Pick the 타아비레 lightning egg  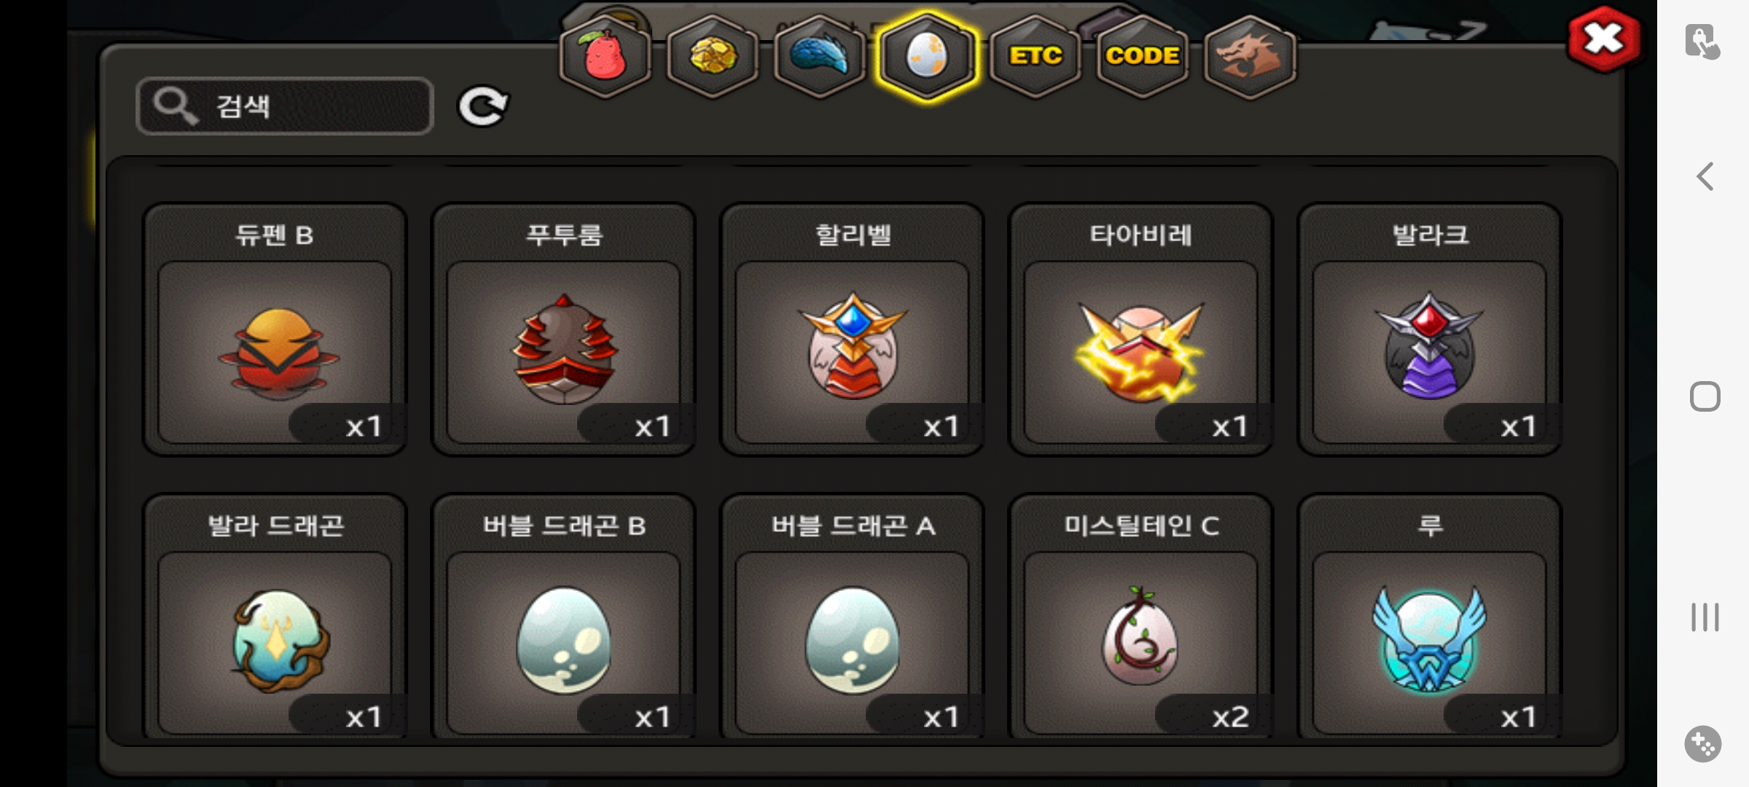click(1140, 329)
